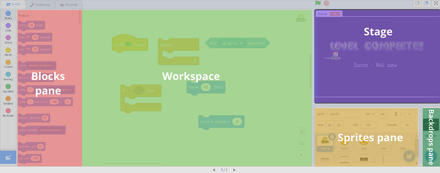Click the green flag to run
440x173 pixels.
[x=318, y=3]
